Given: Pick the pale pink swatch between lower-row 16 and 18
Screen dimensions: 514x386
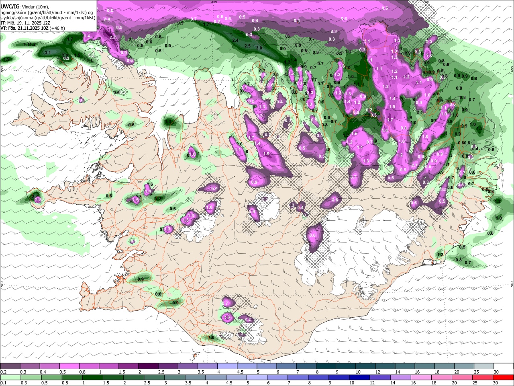Looking at the screenshot, I should [x=421, y=377].
